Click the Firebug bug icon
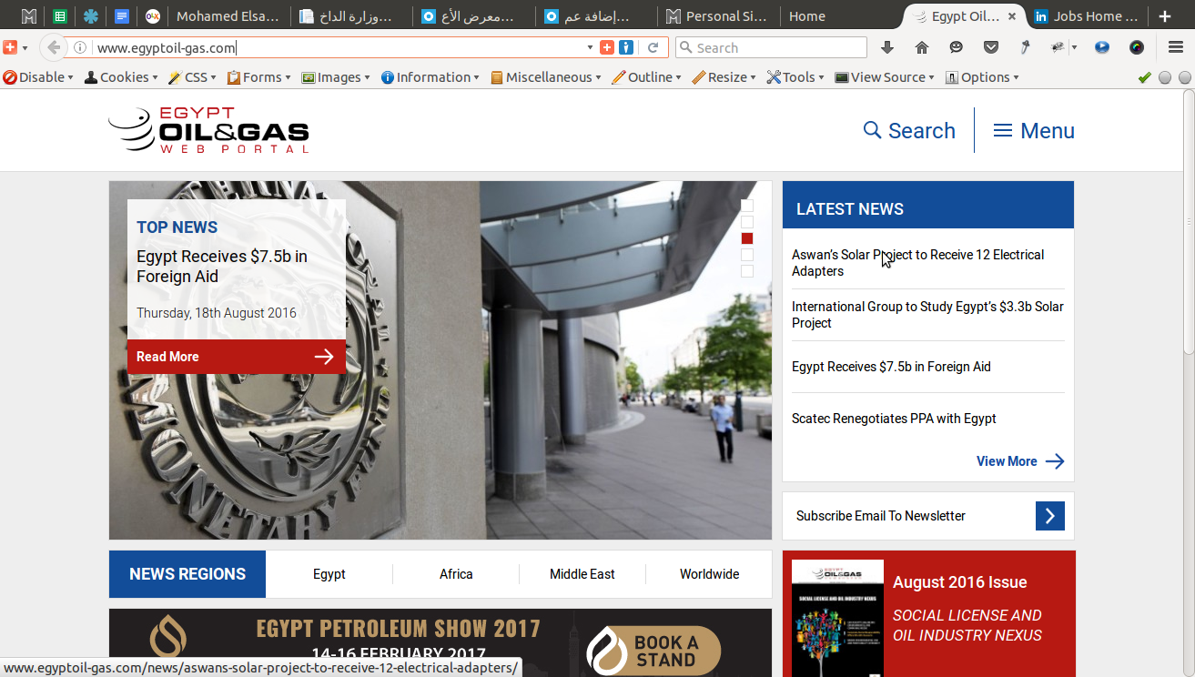Image resolution: width=1195 pixels, height=677 pixels. [1058, 48]
